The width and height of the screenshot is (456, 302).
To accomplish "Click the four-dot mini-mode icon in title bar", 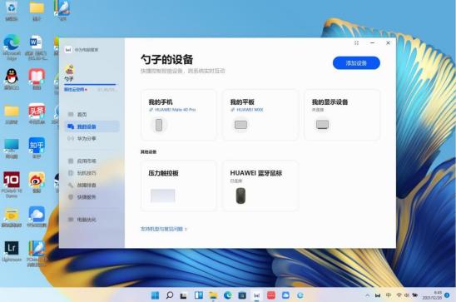I will click(x=356, y=43).
